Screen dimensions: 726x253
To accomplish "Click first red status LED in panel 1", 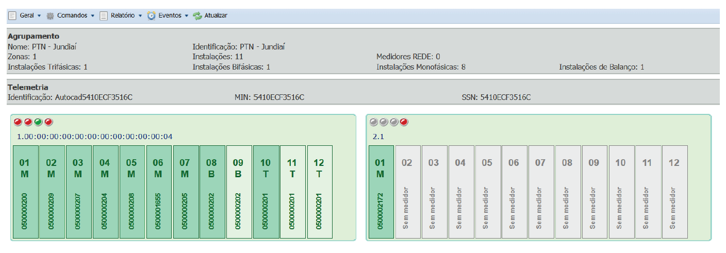I will 18,122.
